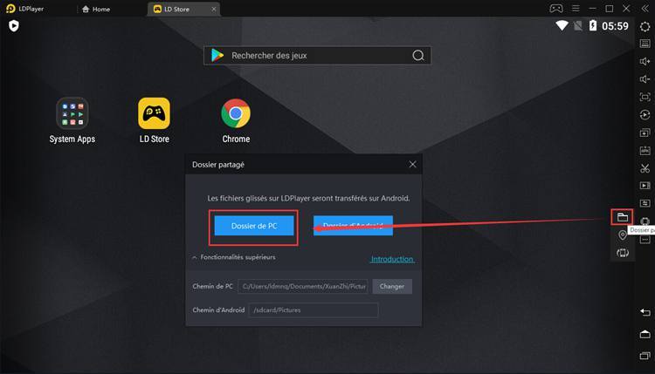Show recent apps button
This screenshot has width=655, height=374.
click(x=645, y=356)
